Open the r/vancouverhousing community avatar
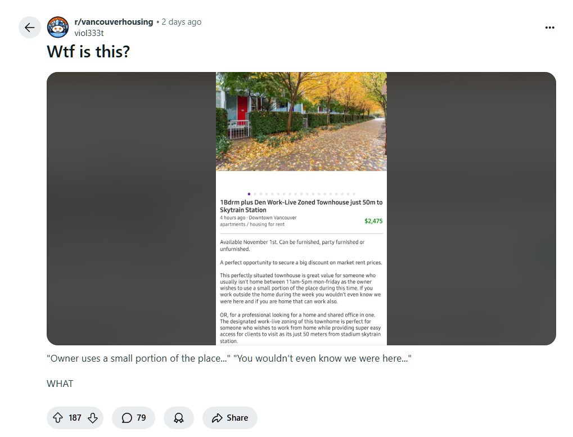Image resolution: width=573 pixels, height=437 pixels. (x=58, y=27)
